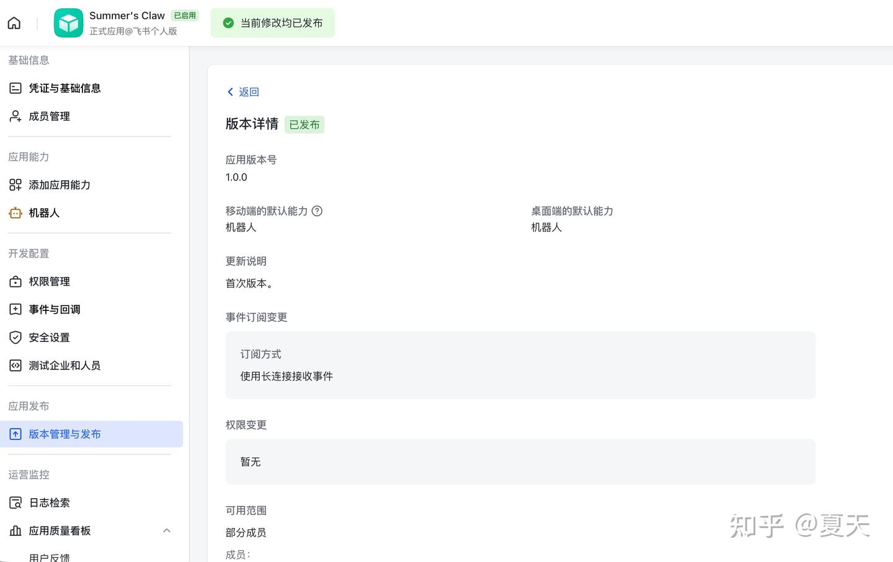
Task: Click the 事件与回调 icon
Action: [x=16, y=309]
